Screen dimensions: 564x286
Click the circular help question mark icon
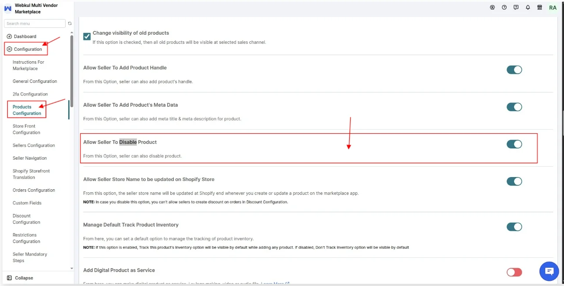[x=504, y=7]
